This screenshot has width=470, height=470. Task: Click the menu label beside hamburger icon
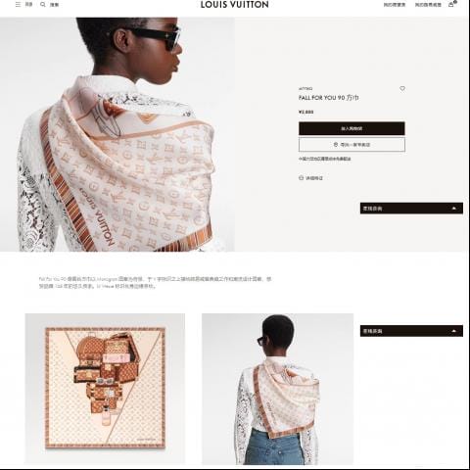click(29, 5)
